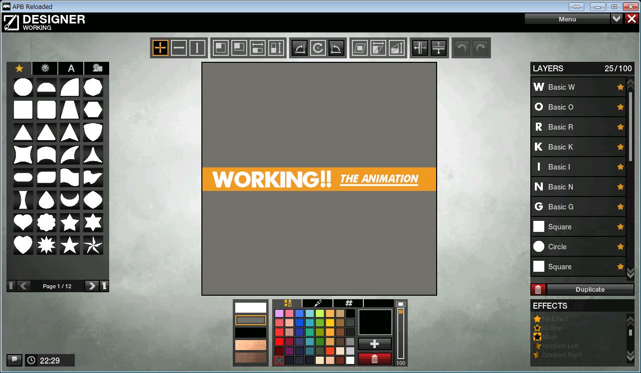Click the Duplicate button
Viewport: 641px width, 373px height.
(x=590, y=289)
